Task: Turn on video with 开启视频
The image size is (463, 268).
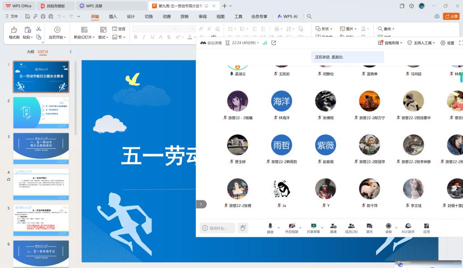Action: 292,226
